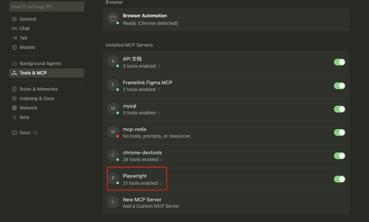369x222 pixels.
Task: Click the mcp-redis server avatar icon
Action: click(x=113, y=132)
